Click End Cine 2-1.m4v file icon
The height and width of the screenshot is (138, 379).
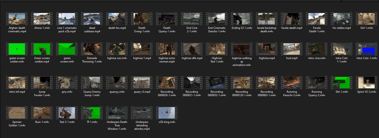point(192,19)
